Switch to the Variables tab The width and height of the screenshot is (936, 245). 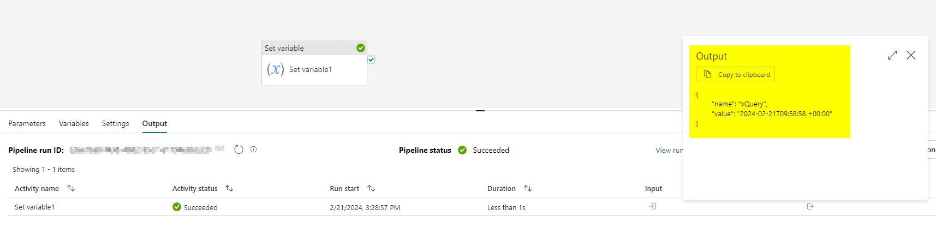74,123
